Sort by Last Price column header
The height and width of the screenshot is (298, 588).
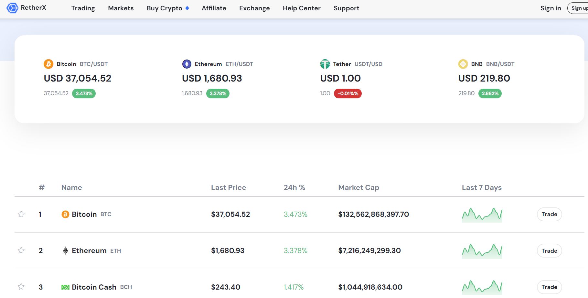(229, 187)
